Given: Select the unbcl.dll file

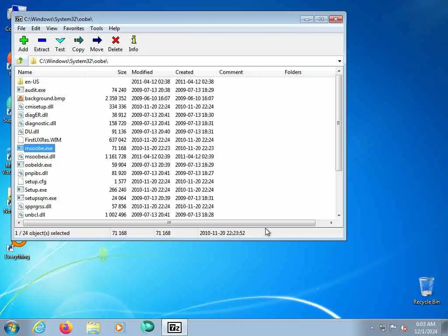Looking at the screenshot, I should (35, 214).
